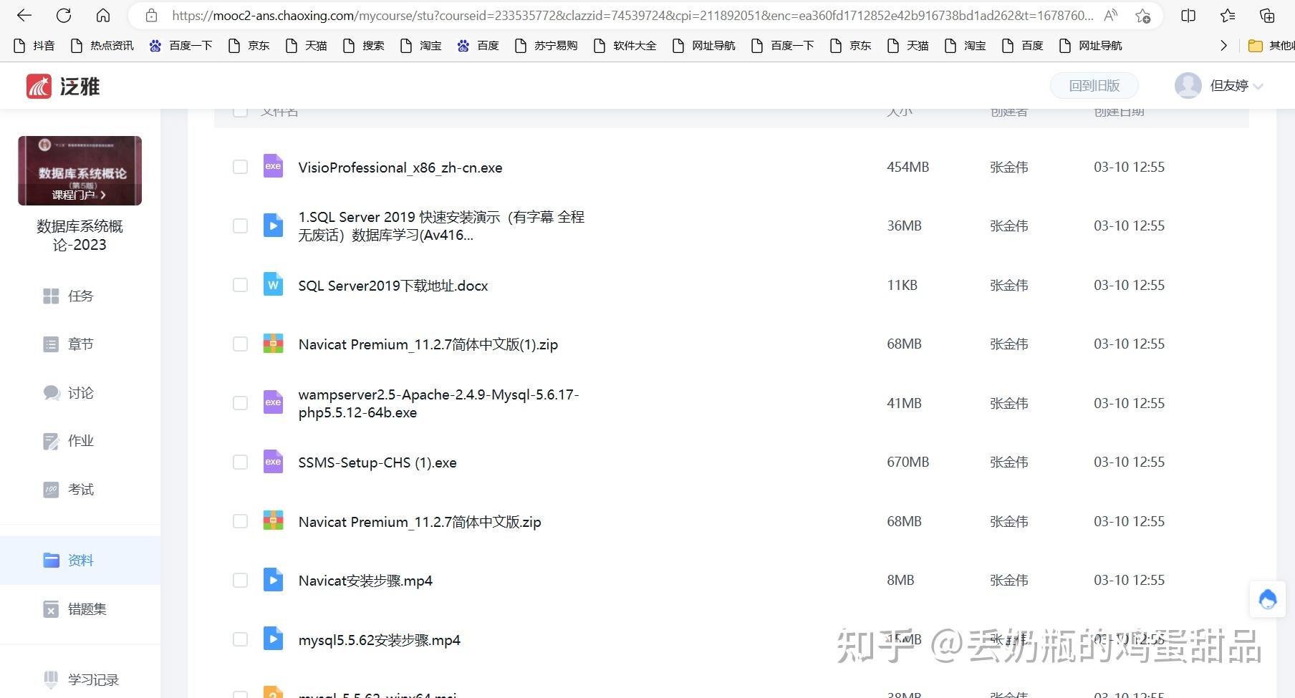The width and height of the screenshot is (1295, 698).
Task: Open the 讨论 sidebar menu
Action: [x=80, y=393]
